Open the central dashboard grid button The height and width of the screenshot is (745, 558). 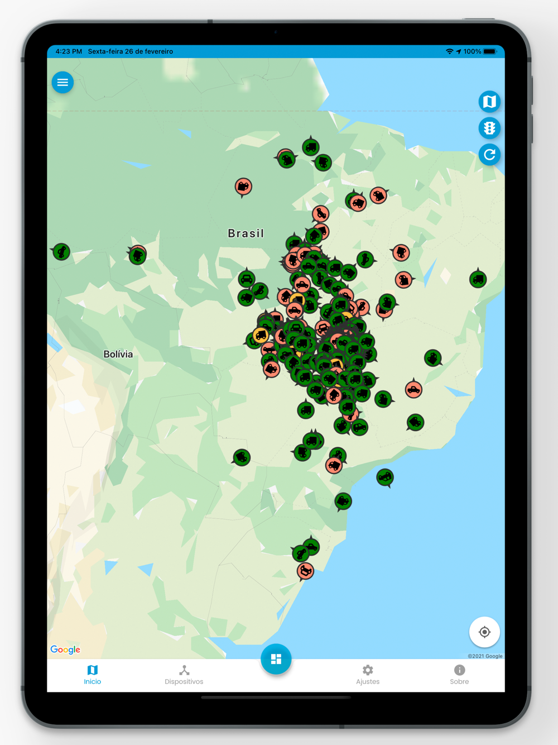pyautogui.click(x=276, y=659)
